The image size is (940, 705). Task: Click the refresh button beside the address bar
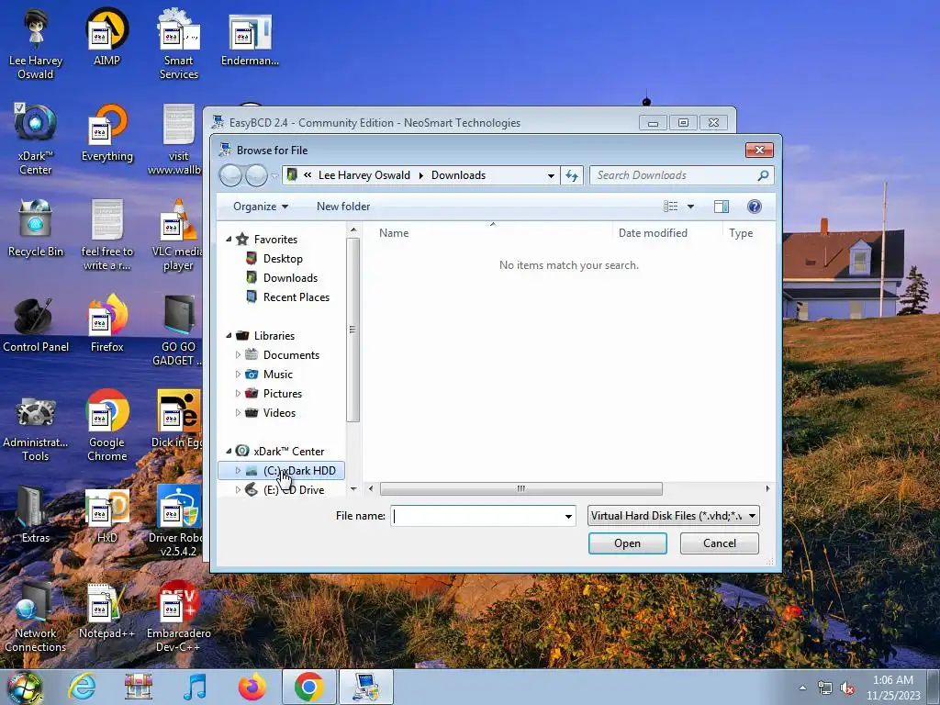pos(572,175)
